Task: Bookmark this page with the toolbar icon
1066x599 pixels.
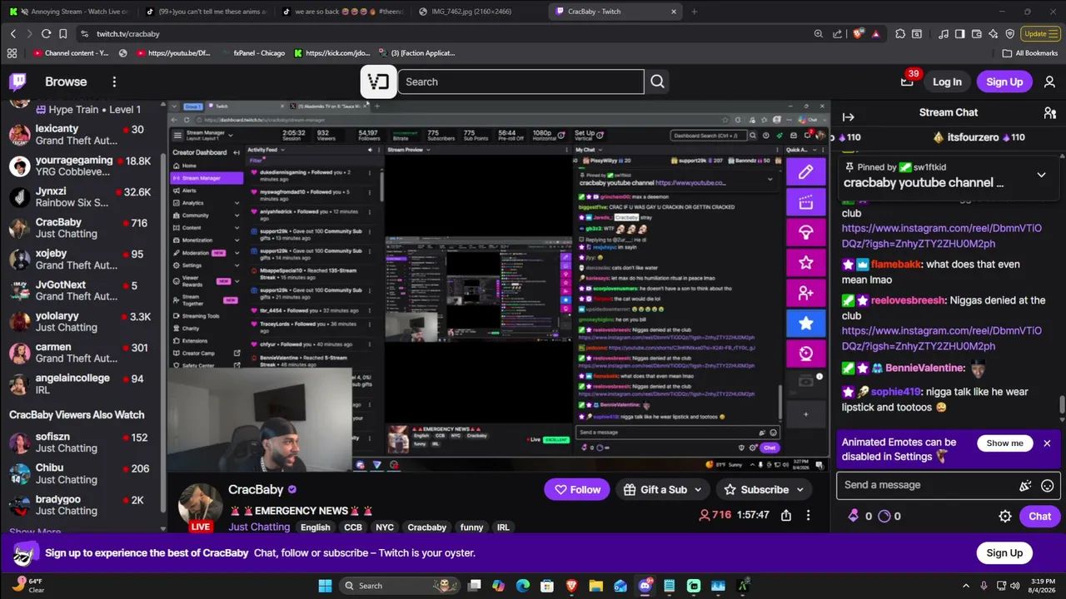Action: (x=62, y=34)
